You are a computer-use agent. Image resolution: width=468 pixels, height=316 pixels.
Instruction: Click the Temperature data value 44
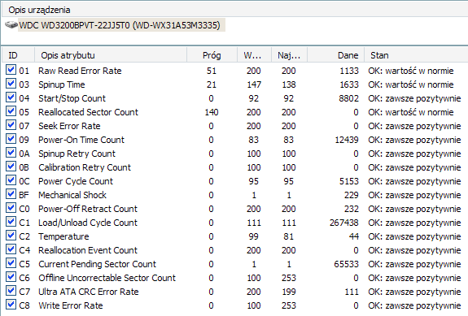coord(354,236)
